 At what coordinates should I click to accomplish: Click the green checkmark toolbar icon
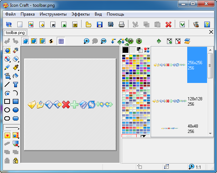[x=182, y=24]
